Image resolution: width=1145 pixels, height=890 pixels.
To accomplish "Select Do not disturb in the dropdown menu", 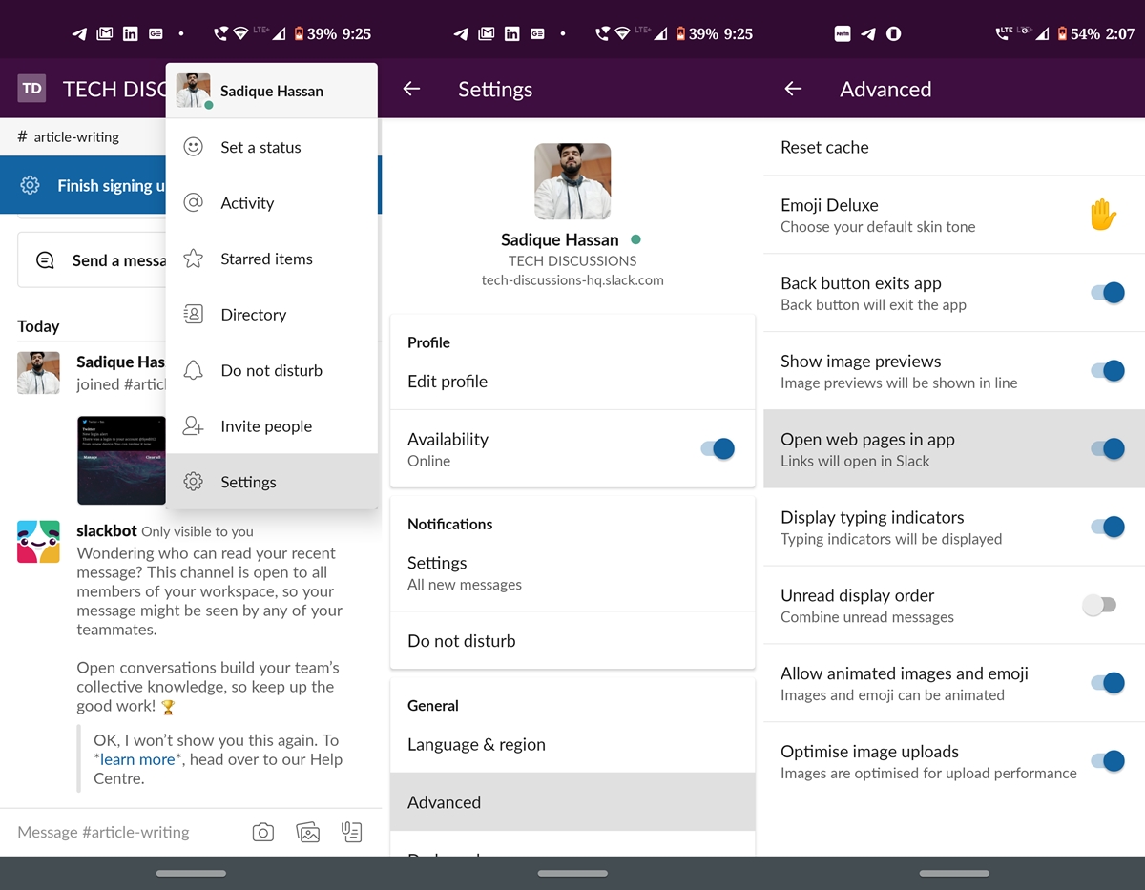I will click(272, 370).
